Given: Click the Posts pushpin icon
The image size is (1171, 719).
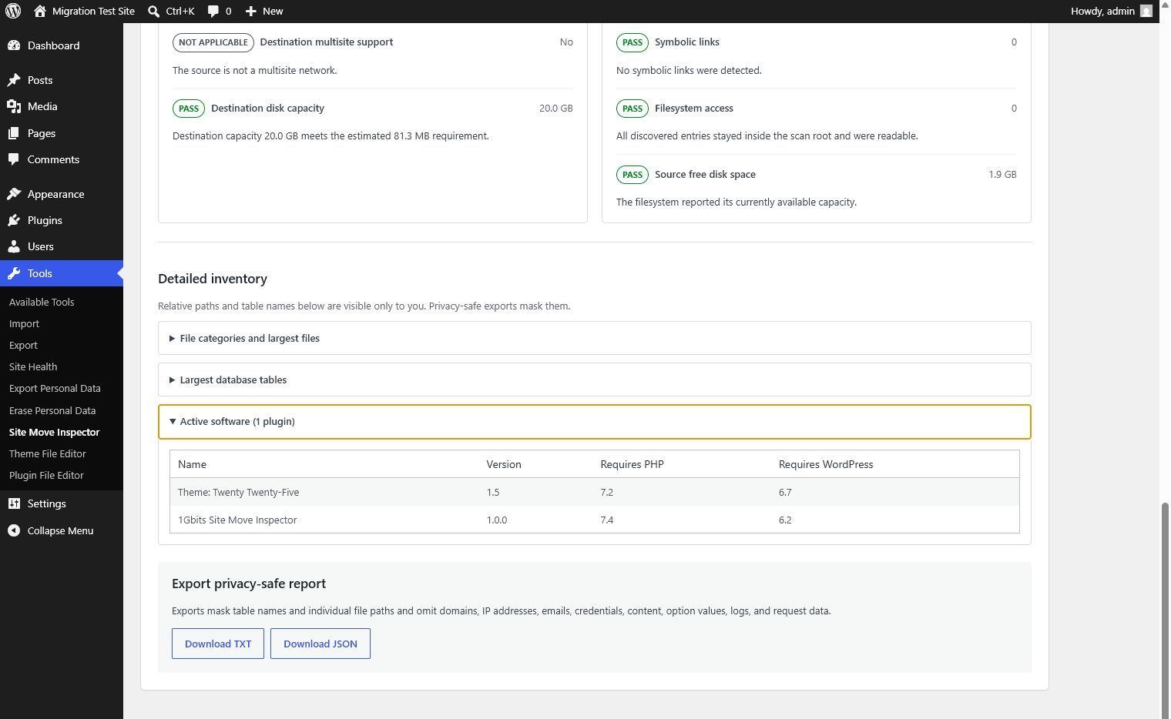Looking at the screenshot, I should pos(14,80).
